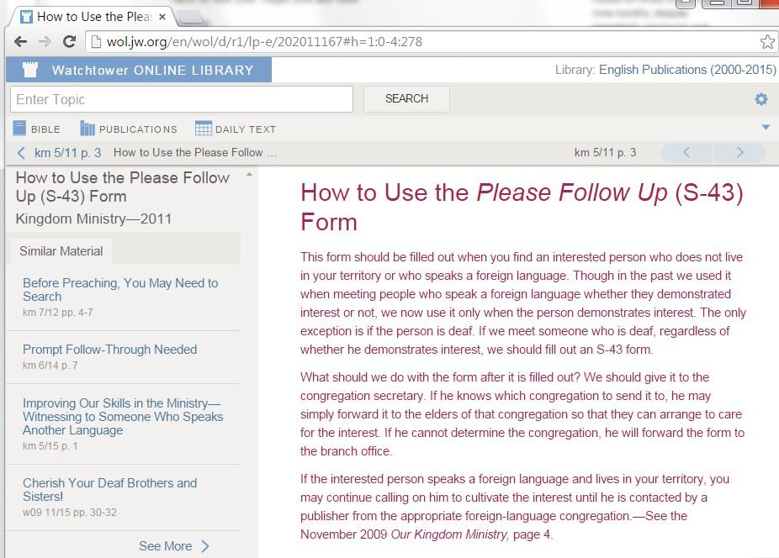Collapse the sidebar with the up arrow
The height and width of the screenshot is (558, 779).
pyautogui.click(x=249, y=175)
